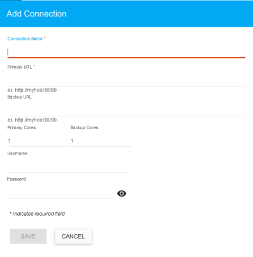Click the Backup Cores number field
Image resolution: width=253 pixels, height=257 pixels.
click(101, 141)
